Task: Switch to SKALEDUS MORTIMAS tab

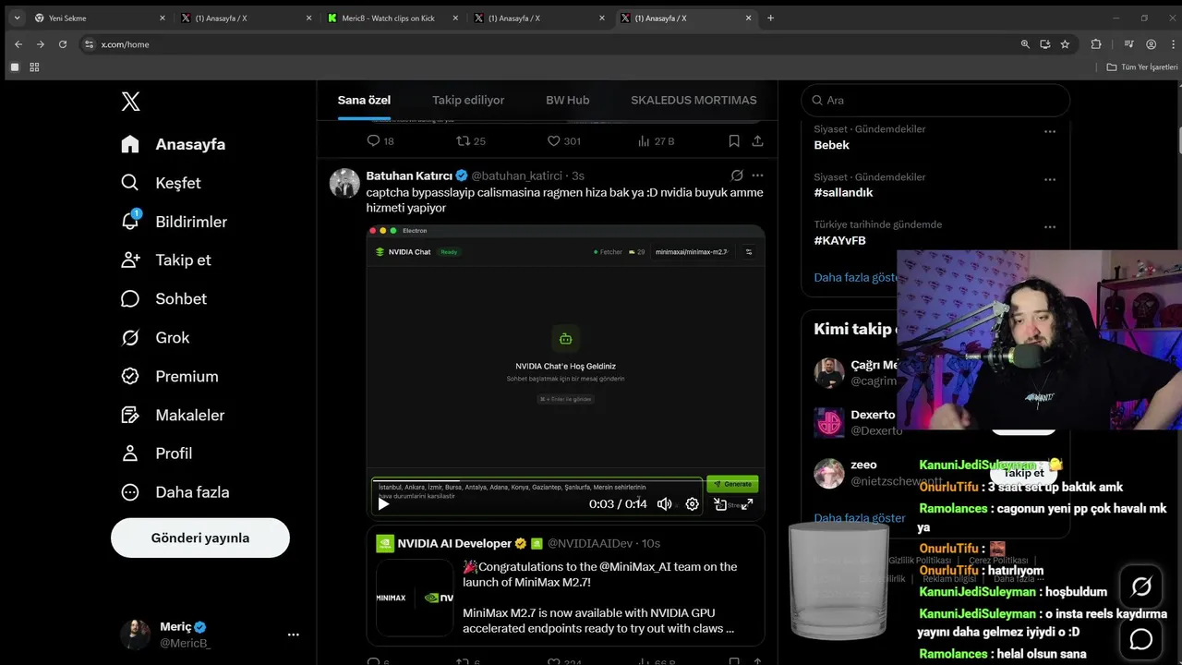Action: [694, 100]
